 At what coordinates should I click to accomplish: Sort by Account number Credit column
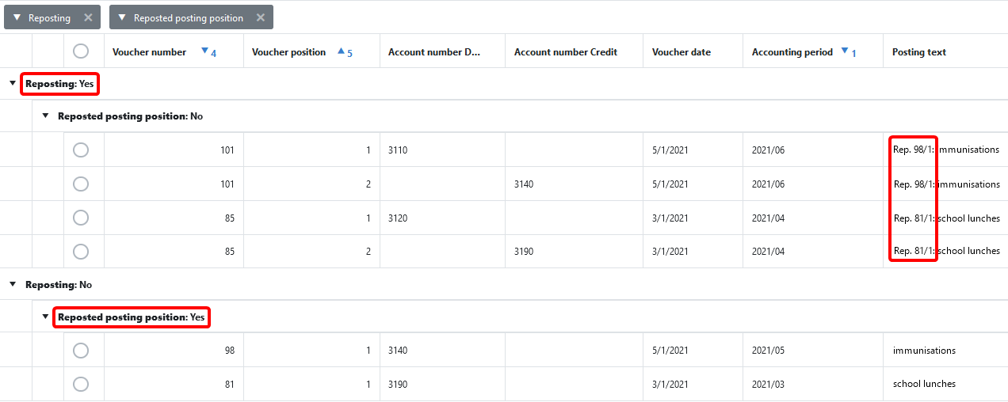tap(565, 52)
